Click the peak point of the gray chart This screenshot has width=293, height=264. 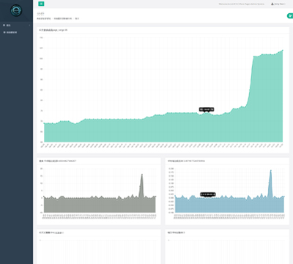(x=142, y=175)
